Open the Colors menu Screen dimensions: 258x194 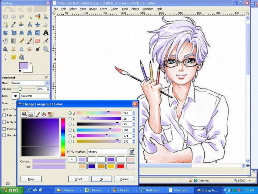[x=114, y=9]
